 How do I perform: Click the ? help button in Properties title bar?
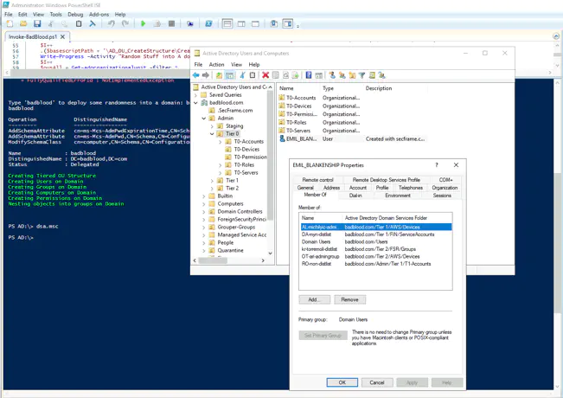pyautogui.click(x=437, y=165)
